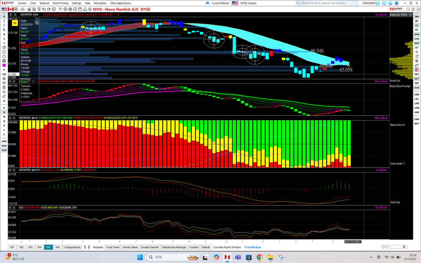This screenshot has width=421, height=263.
Task: Toggle hide drawings eye-slash icon
Action: click(x=4, y=78)
